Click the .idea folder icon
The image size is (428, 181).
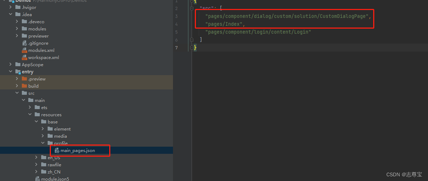pyautogui.click(x=18, y=14)
